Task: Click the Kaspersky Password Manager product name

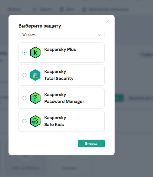Action: (x=64, y=98)
